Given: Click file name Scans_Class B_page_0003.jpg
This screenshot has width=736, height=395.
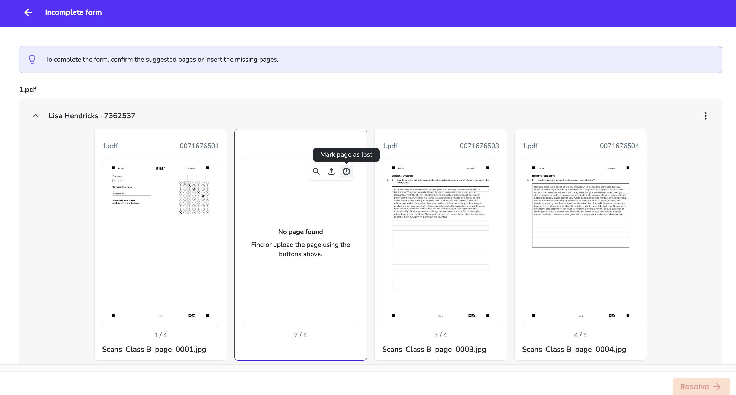Looking at the screenshot, I should click(x=434, y=349).
